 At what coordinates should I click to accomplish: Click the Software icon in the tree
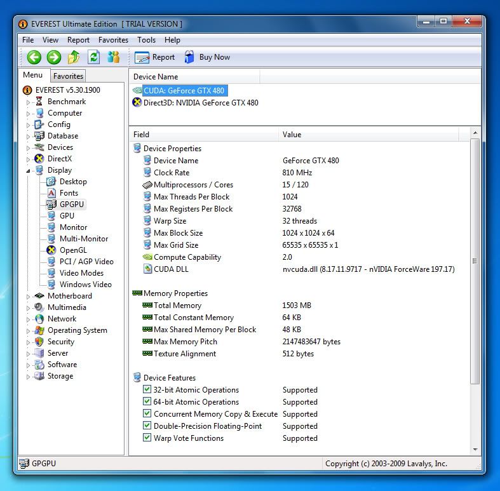(39, 365)
